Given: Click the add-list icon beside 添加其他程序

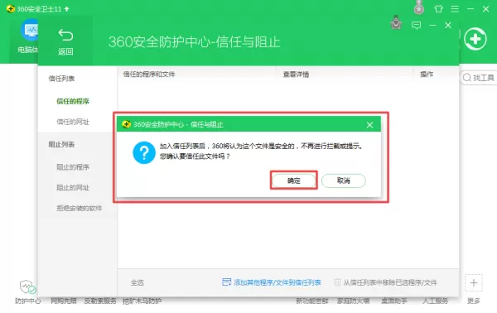Looking at the screenshot, I should tap(227, 282).
